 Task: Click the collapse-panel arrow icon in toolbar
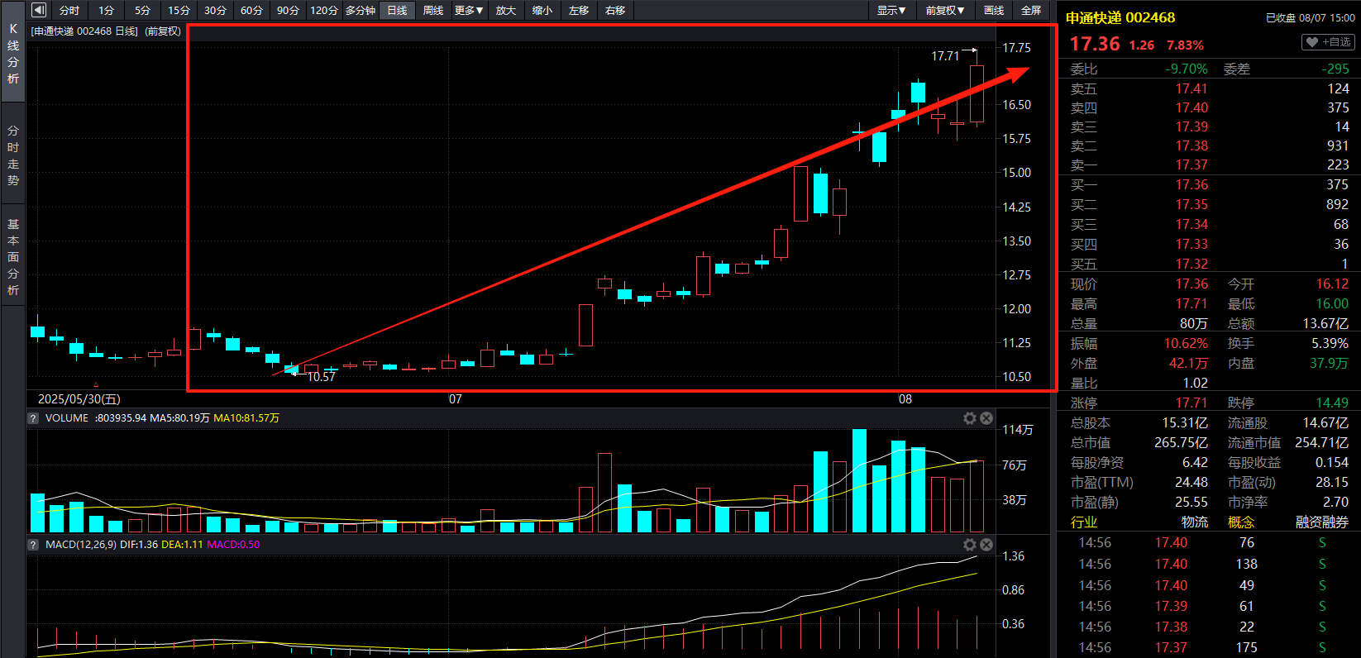tap(38, 10)
